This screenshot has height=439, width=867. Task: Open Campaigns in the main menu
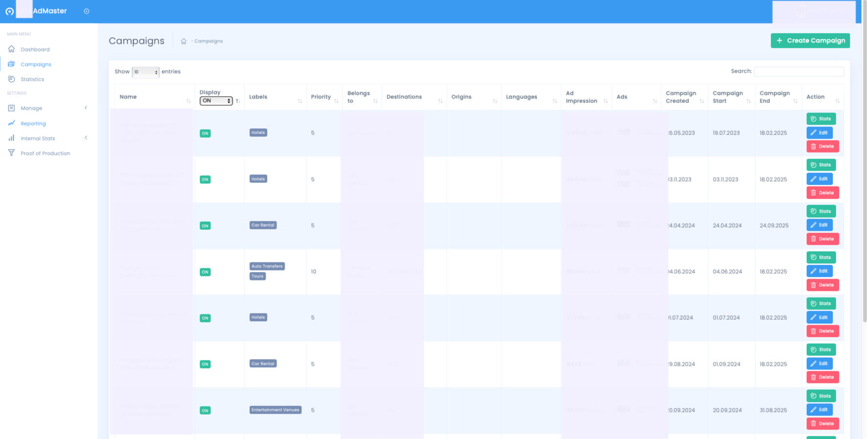coord(36,64)
